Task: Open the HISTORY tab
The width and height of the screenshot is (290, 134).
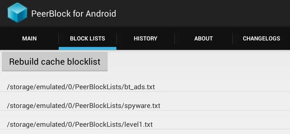Action: coord(145,39)
